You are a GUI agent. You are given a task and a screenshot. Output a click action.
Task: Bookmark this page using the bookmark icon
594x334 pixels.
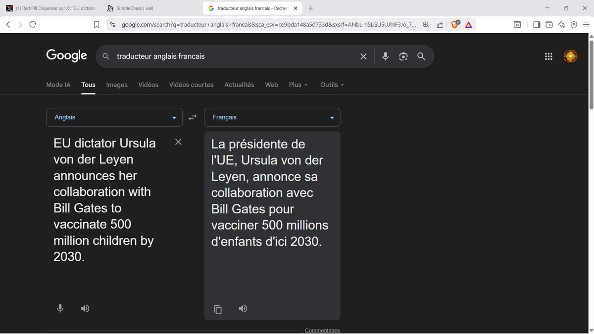pos(97,24)
